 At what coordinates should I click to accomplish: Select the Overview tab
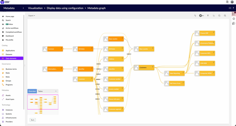tap(32, 91)
